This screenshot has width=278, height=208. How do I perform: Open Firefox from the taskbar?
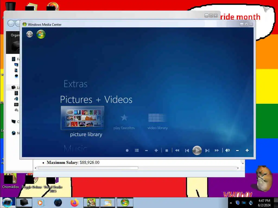(75, 203)
